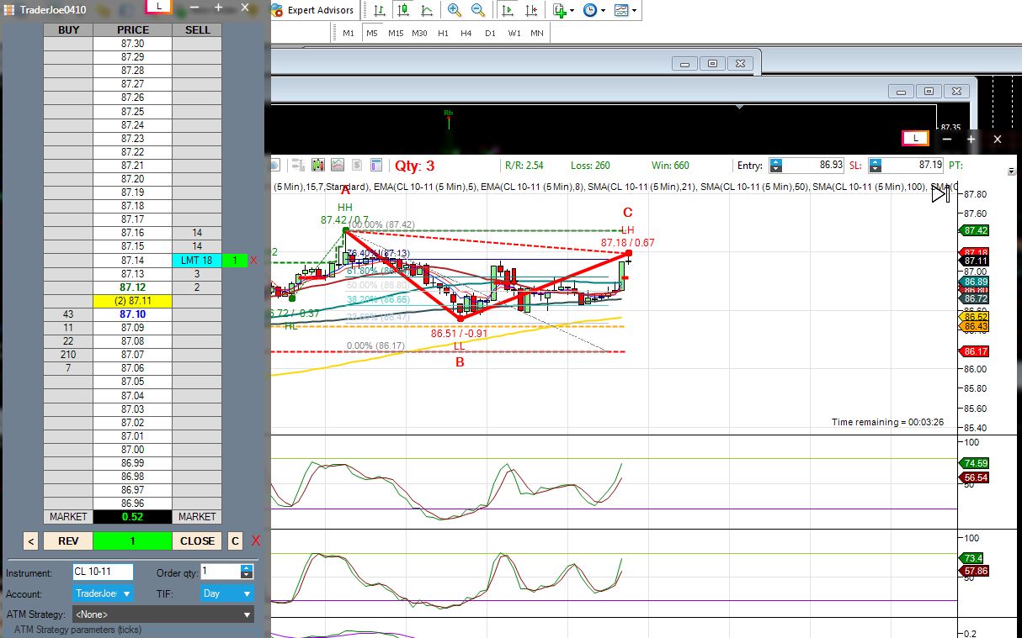
Task: Open the ATM Strategy dropdown
Action: pos(162,614)
